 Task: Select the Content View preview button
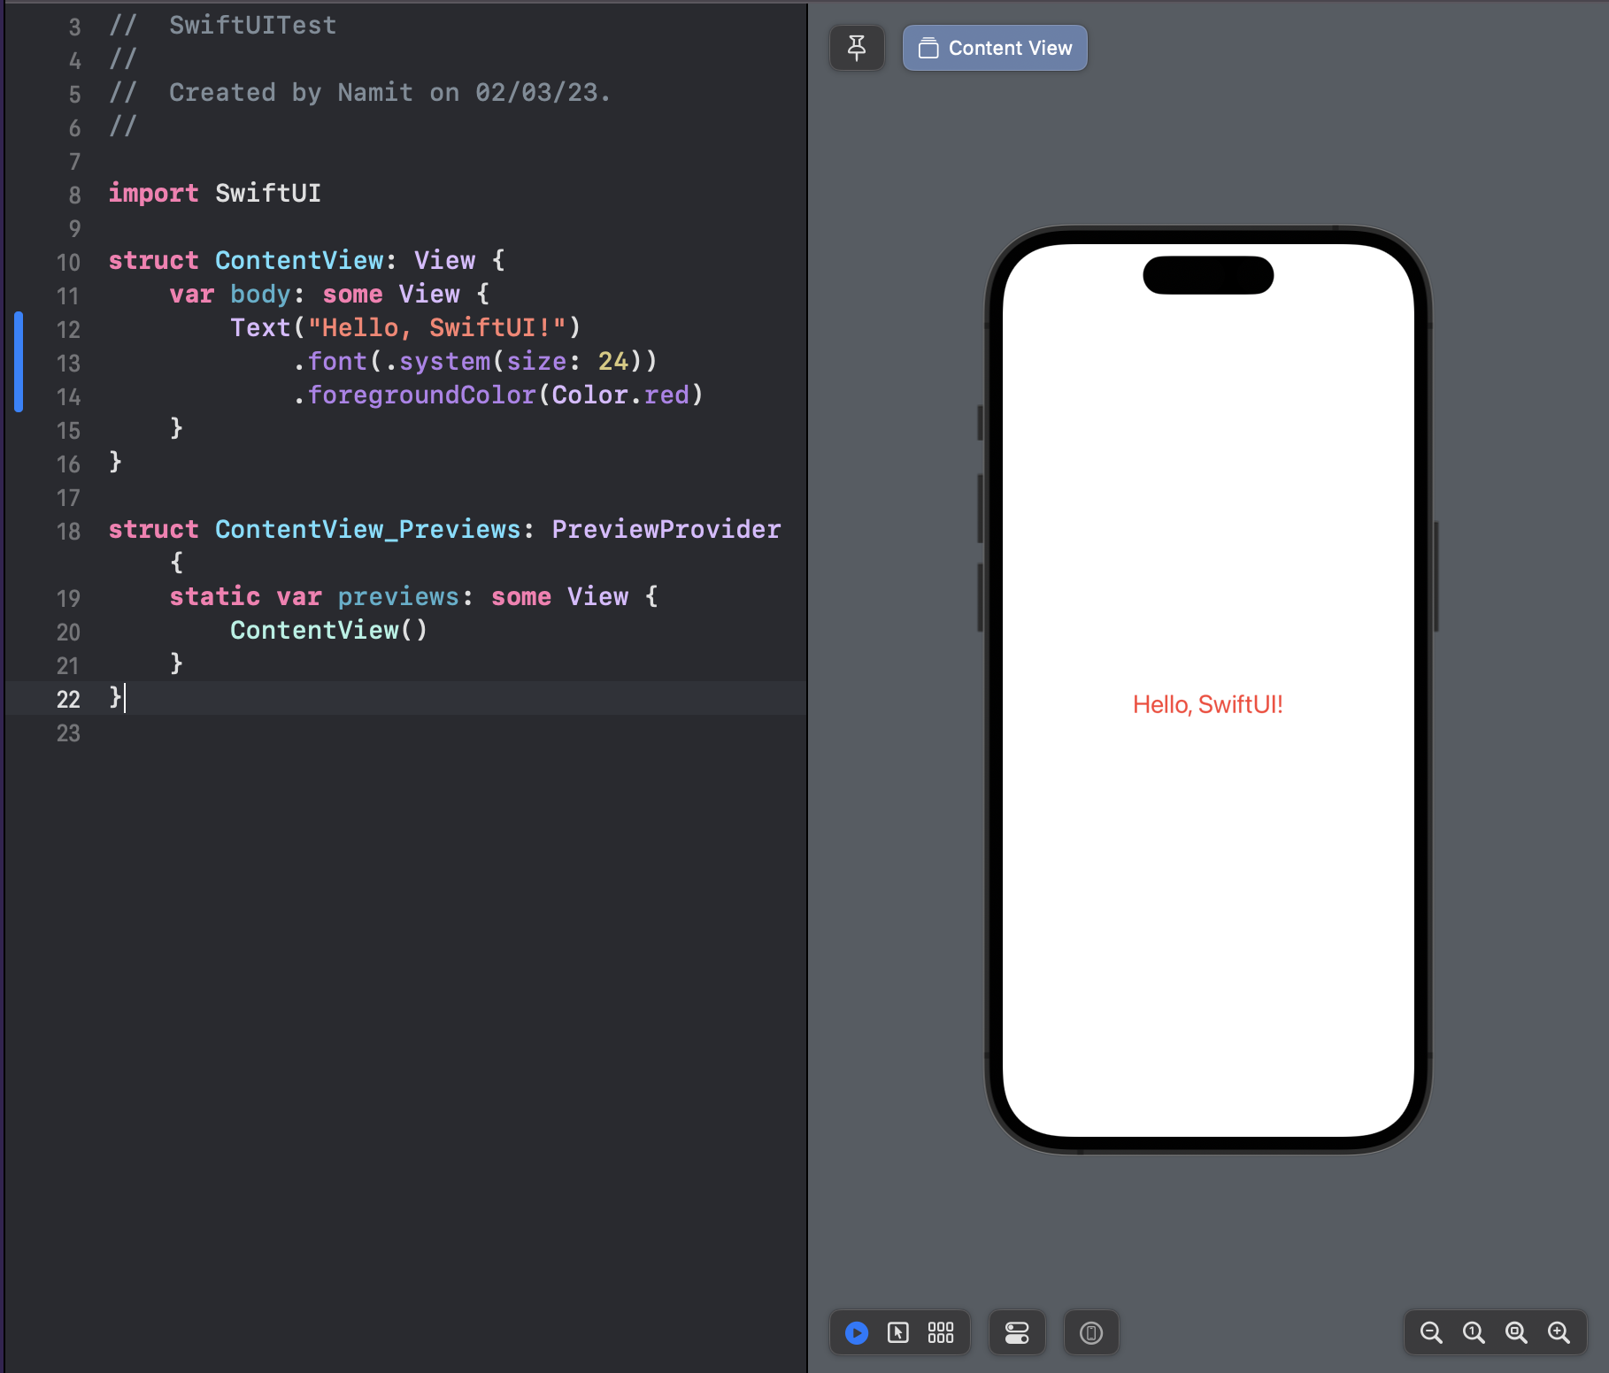pyautogui.click(x=995, y=48)
